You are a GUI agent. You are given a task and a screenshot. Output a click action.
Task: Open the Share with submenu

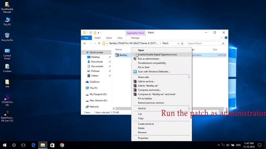tap(162, 77)
